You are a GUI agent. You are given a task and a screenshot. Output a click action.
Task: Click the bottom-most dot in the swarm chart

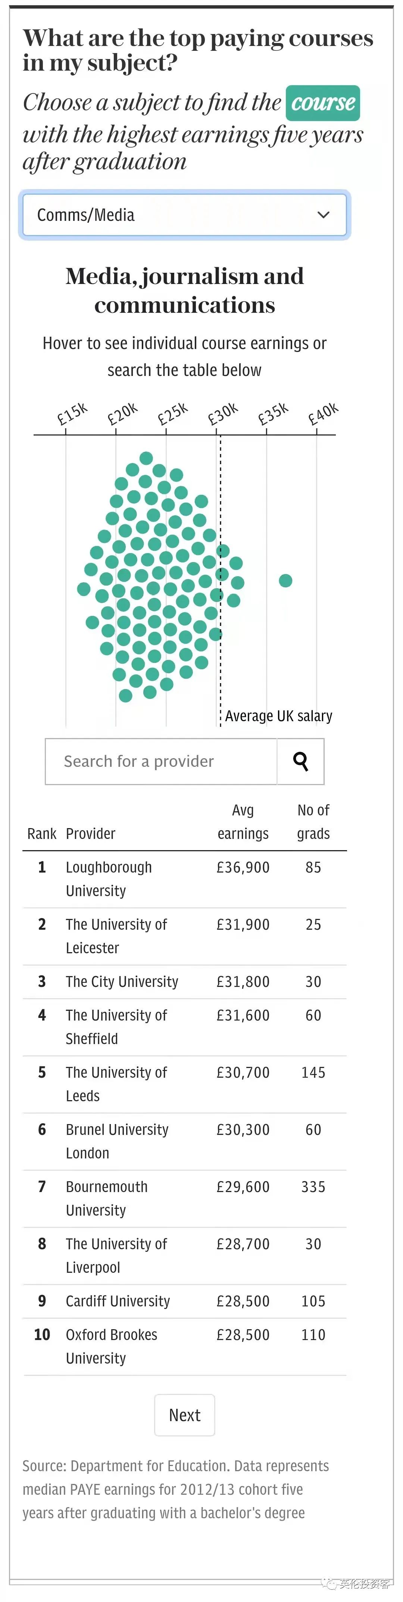125,695
